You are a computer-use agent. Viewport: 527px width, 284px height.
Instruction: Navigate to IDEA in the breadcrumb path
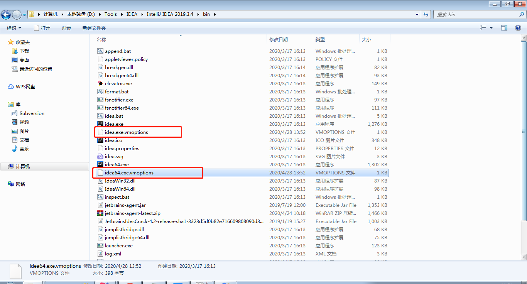(x=132, y=14)
